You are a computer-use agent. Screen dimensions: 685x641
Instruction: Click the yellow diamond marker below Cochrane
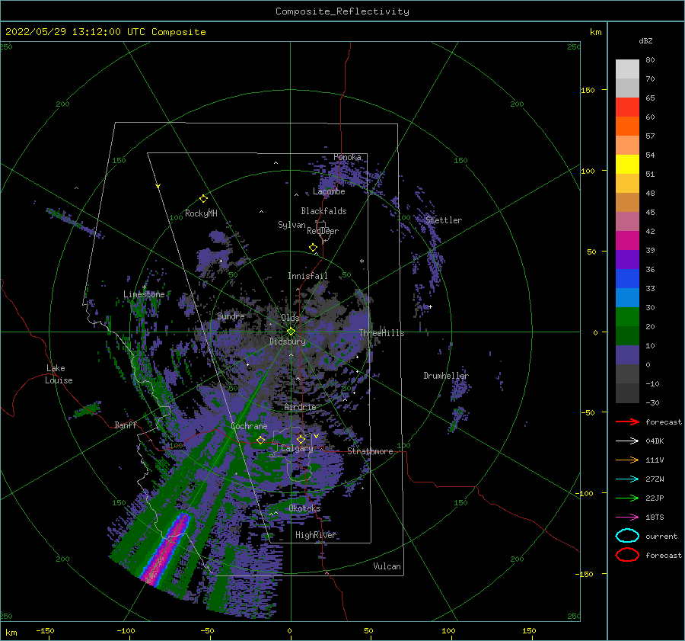[x=261, y=440]
